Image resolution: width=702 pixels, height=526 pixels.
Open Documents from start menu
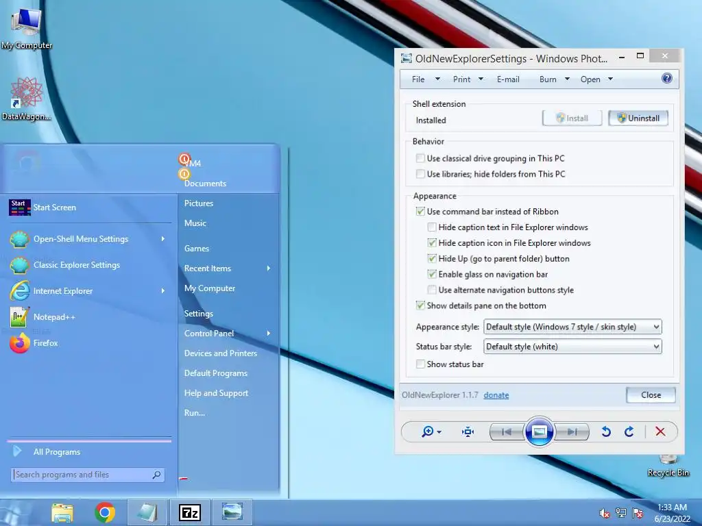pos(205,184)
